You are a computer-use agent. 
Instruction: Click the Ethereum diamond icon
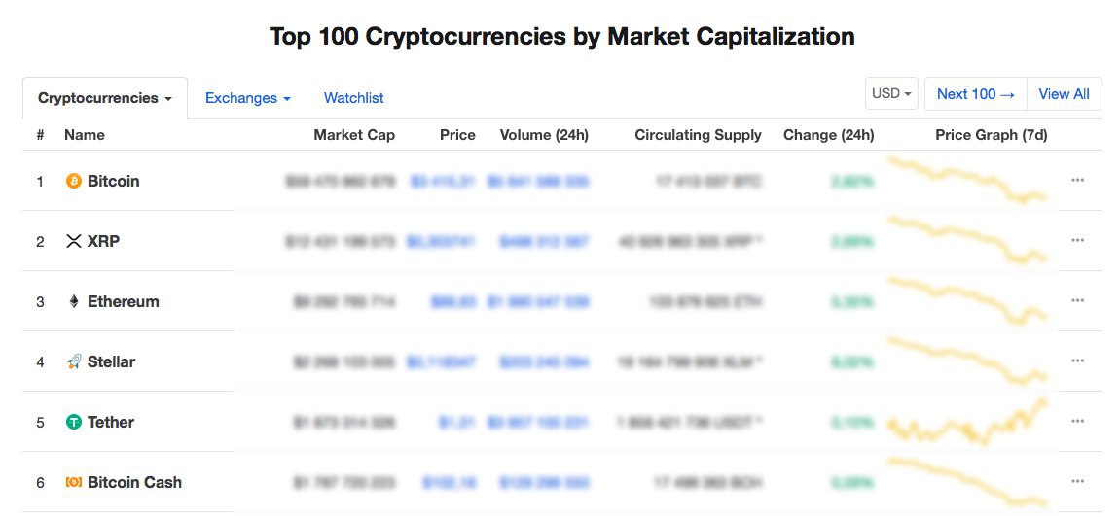click(x=73, y=301)
